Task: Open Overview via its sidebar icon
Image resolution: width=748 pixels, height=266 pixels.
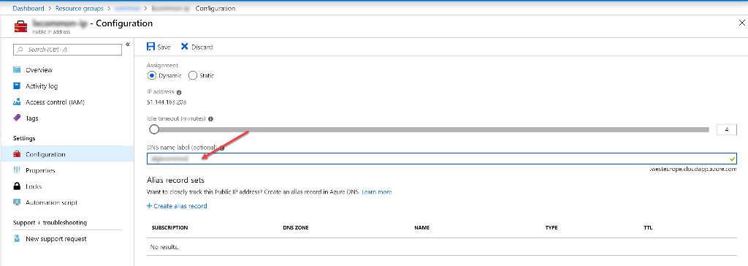Action: tap(18, 69)
